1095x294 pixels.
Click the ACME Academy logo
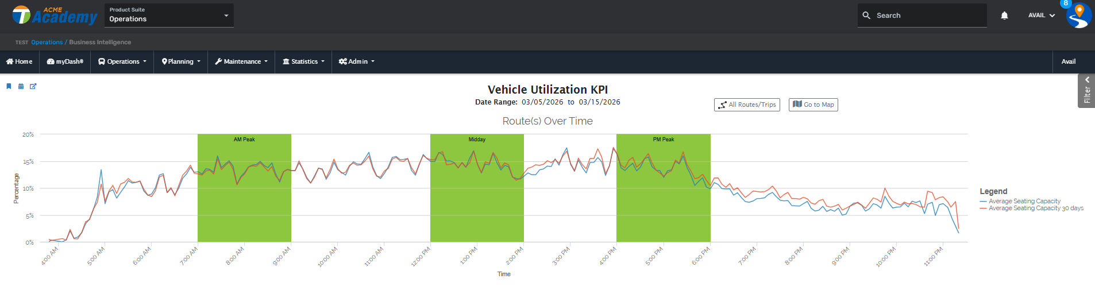click(x=55, y=16)
